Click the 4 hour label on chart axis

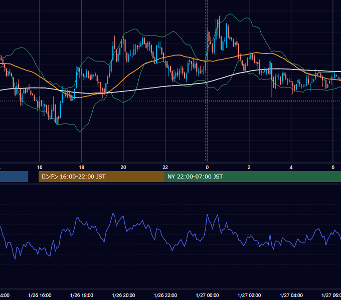[x=291, y=167]
